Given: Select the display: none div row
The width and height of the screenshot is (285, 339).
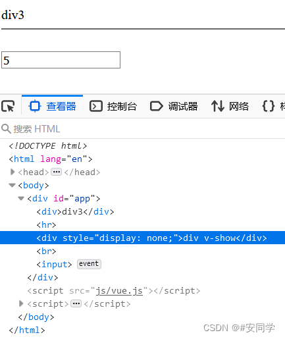Looking at the screenshot, I should [x=143, y=238].
